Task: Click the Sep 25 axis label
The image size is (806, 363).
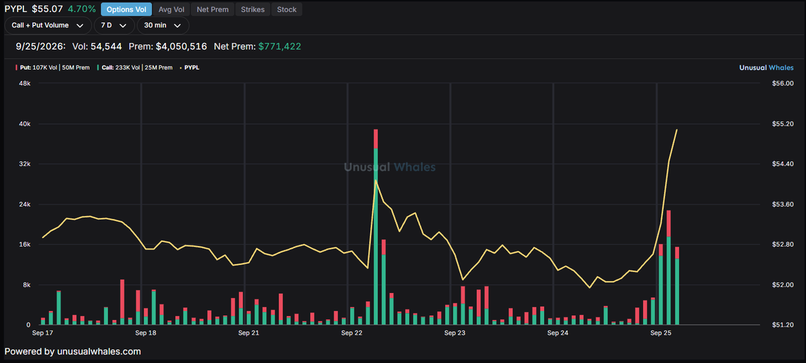Action: click(661, 333)
